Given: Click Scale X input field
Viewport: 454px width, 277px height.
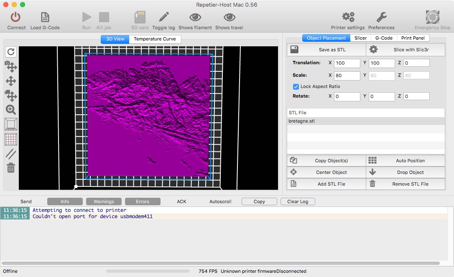Looking at the screenshot, I should [x=347, y=76].
